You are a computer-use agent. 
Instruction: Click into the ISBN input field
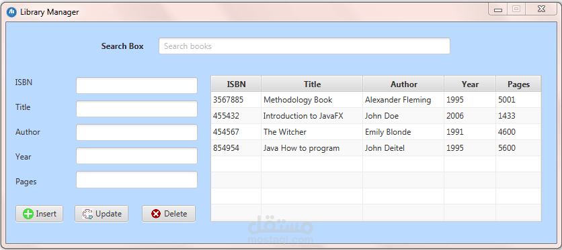pos(136,85)
